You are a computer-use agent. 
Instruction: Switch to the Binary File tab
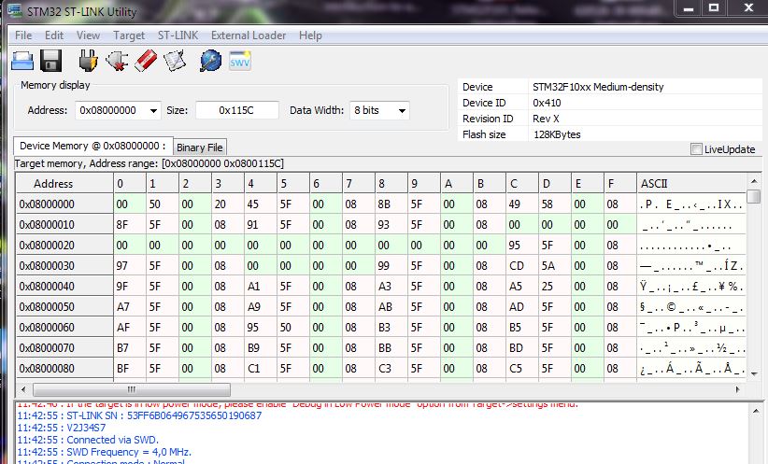[x=200, y=148]
